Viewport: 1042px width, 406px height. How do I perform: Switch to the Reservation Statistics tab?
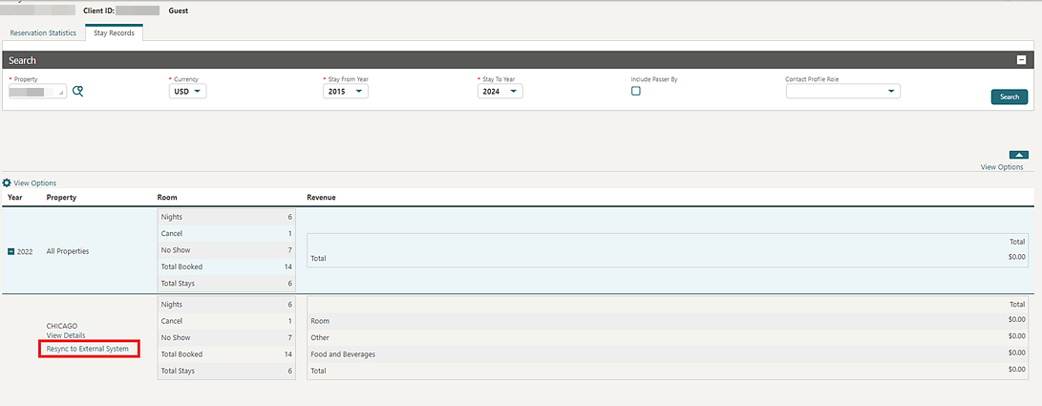pos(43,32)
